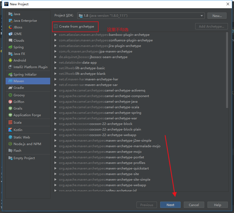The width and height of the screenshot is (234, 213).
Task: Expand maven-archetype-quickstart node
Action: [55, 168]
